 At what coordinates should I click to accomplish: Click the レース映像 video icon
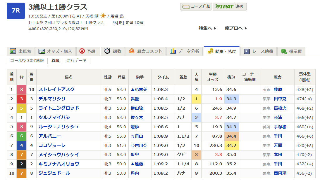(x=247, y=51)
